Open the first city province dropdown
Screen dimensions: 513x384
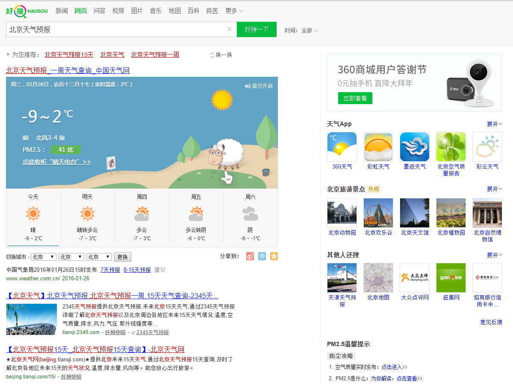point(44,257)
